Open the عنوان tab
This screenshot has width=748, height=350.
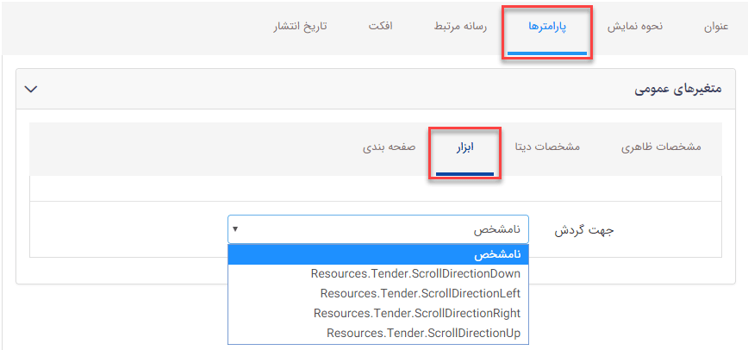[715, 27]
